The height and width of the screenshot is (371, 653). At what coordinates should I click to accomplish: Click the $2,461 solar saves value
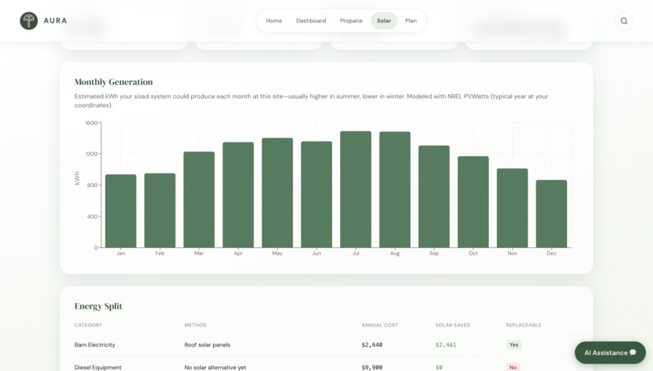tap(446, 345)
